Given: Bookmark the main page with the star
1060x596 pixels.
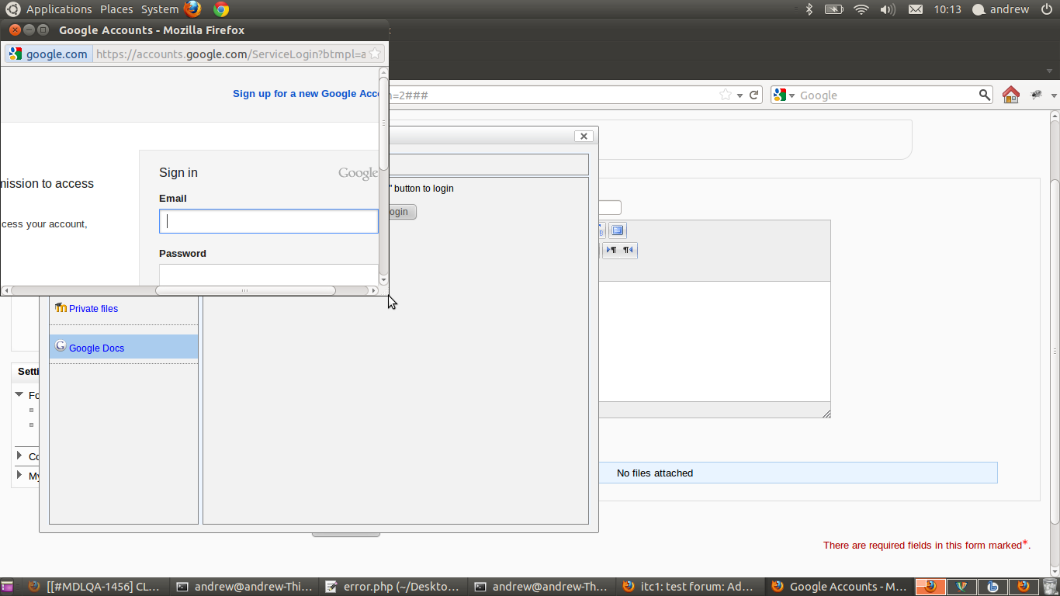Looking at the screenshot, I should click(x=726, y=95).
